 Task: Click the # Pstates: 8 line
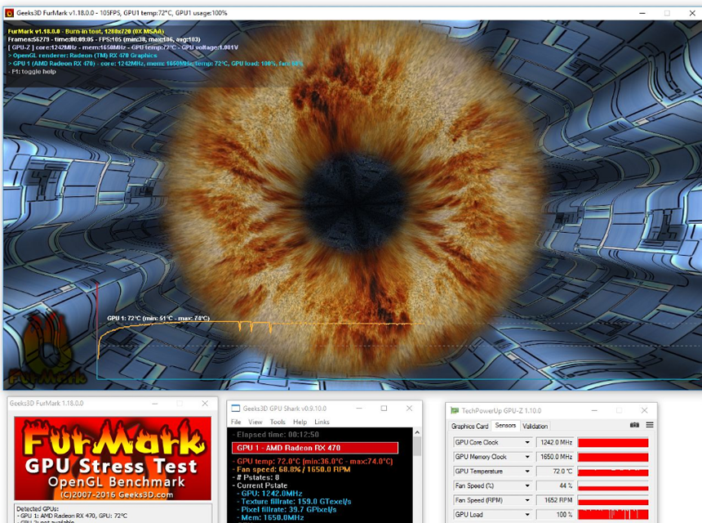(257, 477)
